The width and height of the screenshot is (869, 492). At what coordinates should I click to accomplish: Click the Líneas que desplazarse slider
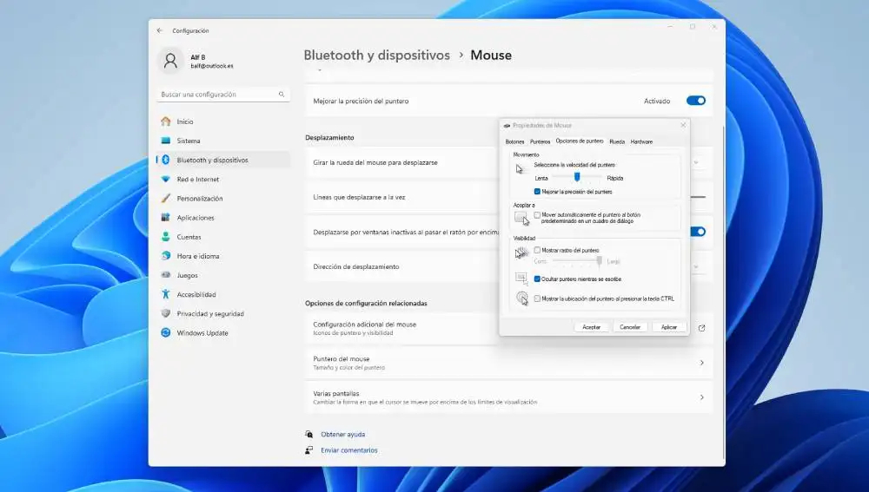pyautogui.click(x=698, y=197)
